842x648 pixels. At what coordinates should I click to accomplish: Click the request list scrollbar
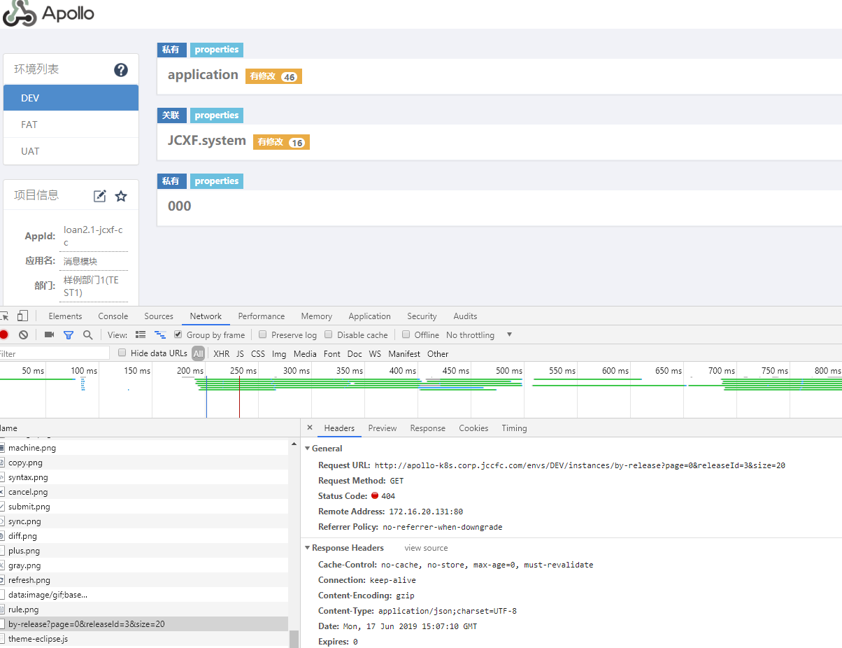click(294, 638)
